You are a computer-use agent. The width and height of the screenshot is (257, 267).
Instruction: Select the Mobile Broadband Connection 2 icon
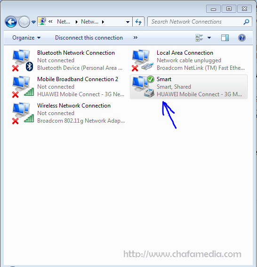(x=23, y=87)
